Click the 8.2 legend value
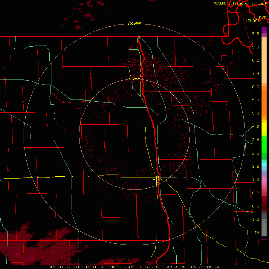The width and height of the screenshot is (269, 269). tap(256, 60)
